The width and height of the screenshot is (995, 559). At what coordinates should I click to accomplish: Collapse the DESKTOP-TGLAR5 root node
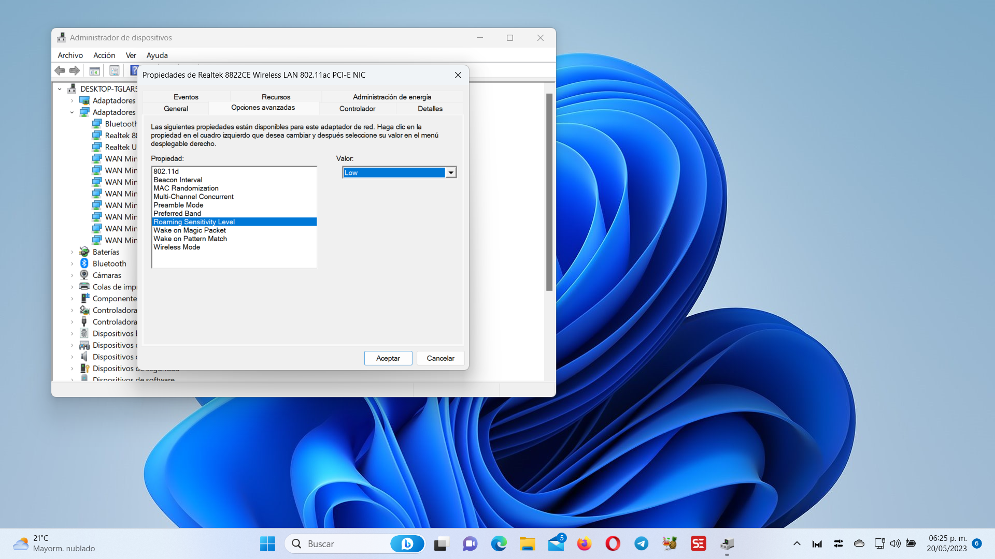pos(60,89)
